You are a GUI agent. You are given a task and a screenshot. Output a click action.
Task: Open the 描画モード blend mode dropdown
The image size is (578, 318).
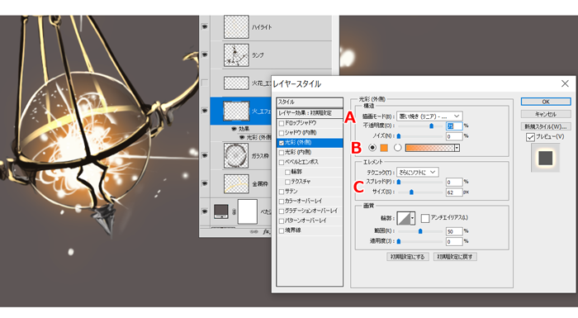coord(429,116)
